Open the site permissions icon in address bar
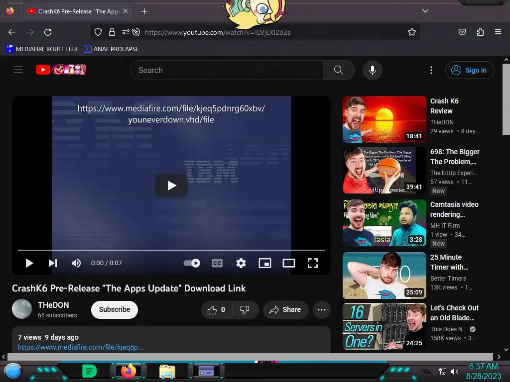This screenshot has width=510, height=382. [x=126, y=32]
